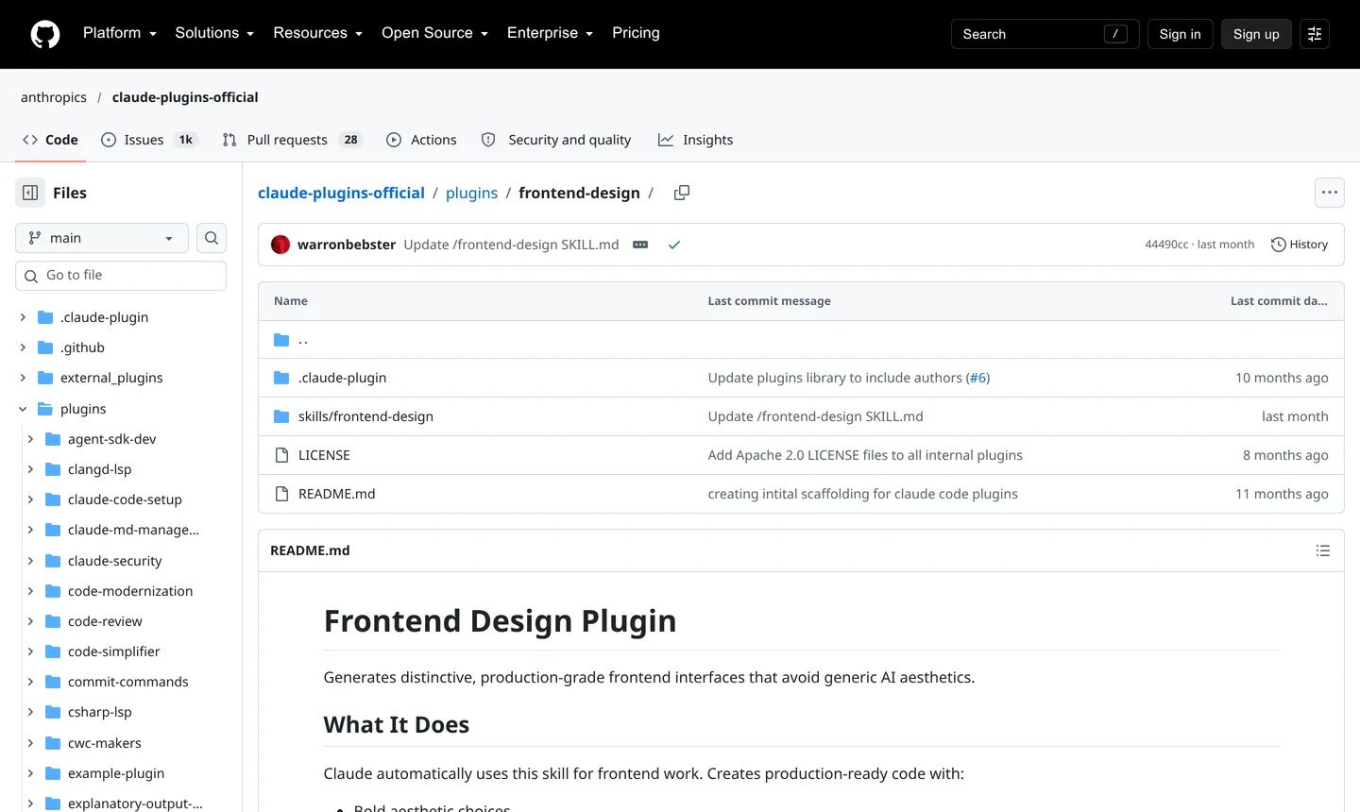Open the plugins breadcrumb link
Viewport: 1360px width, 812px height.
coord(471,193)
